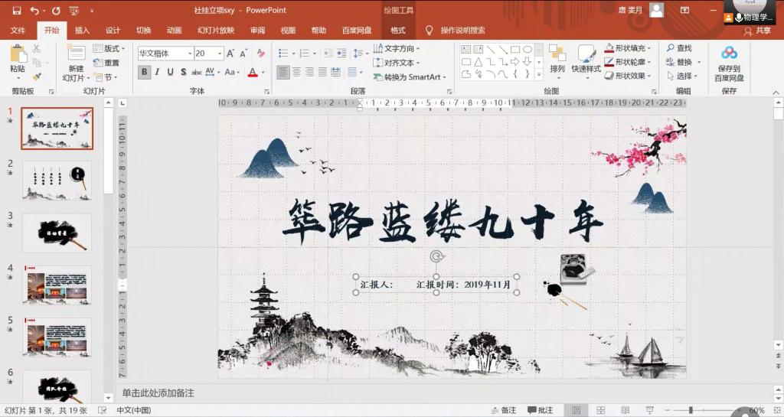Expand the font size dropdown showing 20
Viewport: 784px width, 417px height.
(x=220, y=54)
